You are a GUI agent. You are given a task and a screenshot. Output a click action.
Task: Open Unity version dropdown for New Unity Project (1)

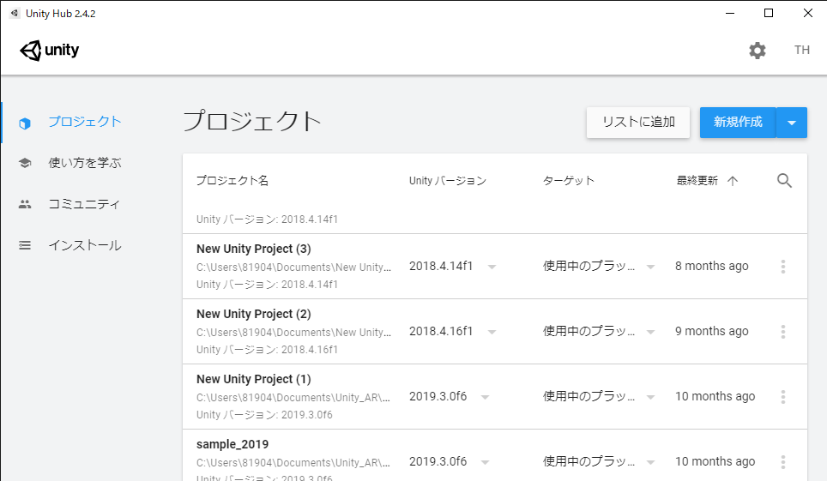coord(486,397)
